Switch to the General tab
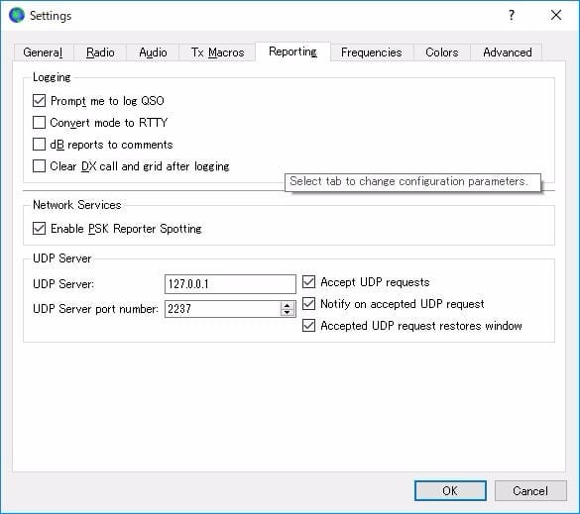This screenshot has width=580, height=514. [44, 52]
